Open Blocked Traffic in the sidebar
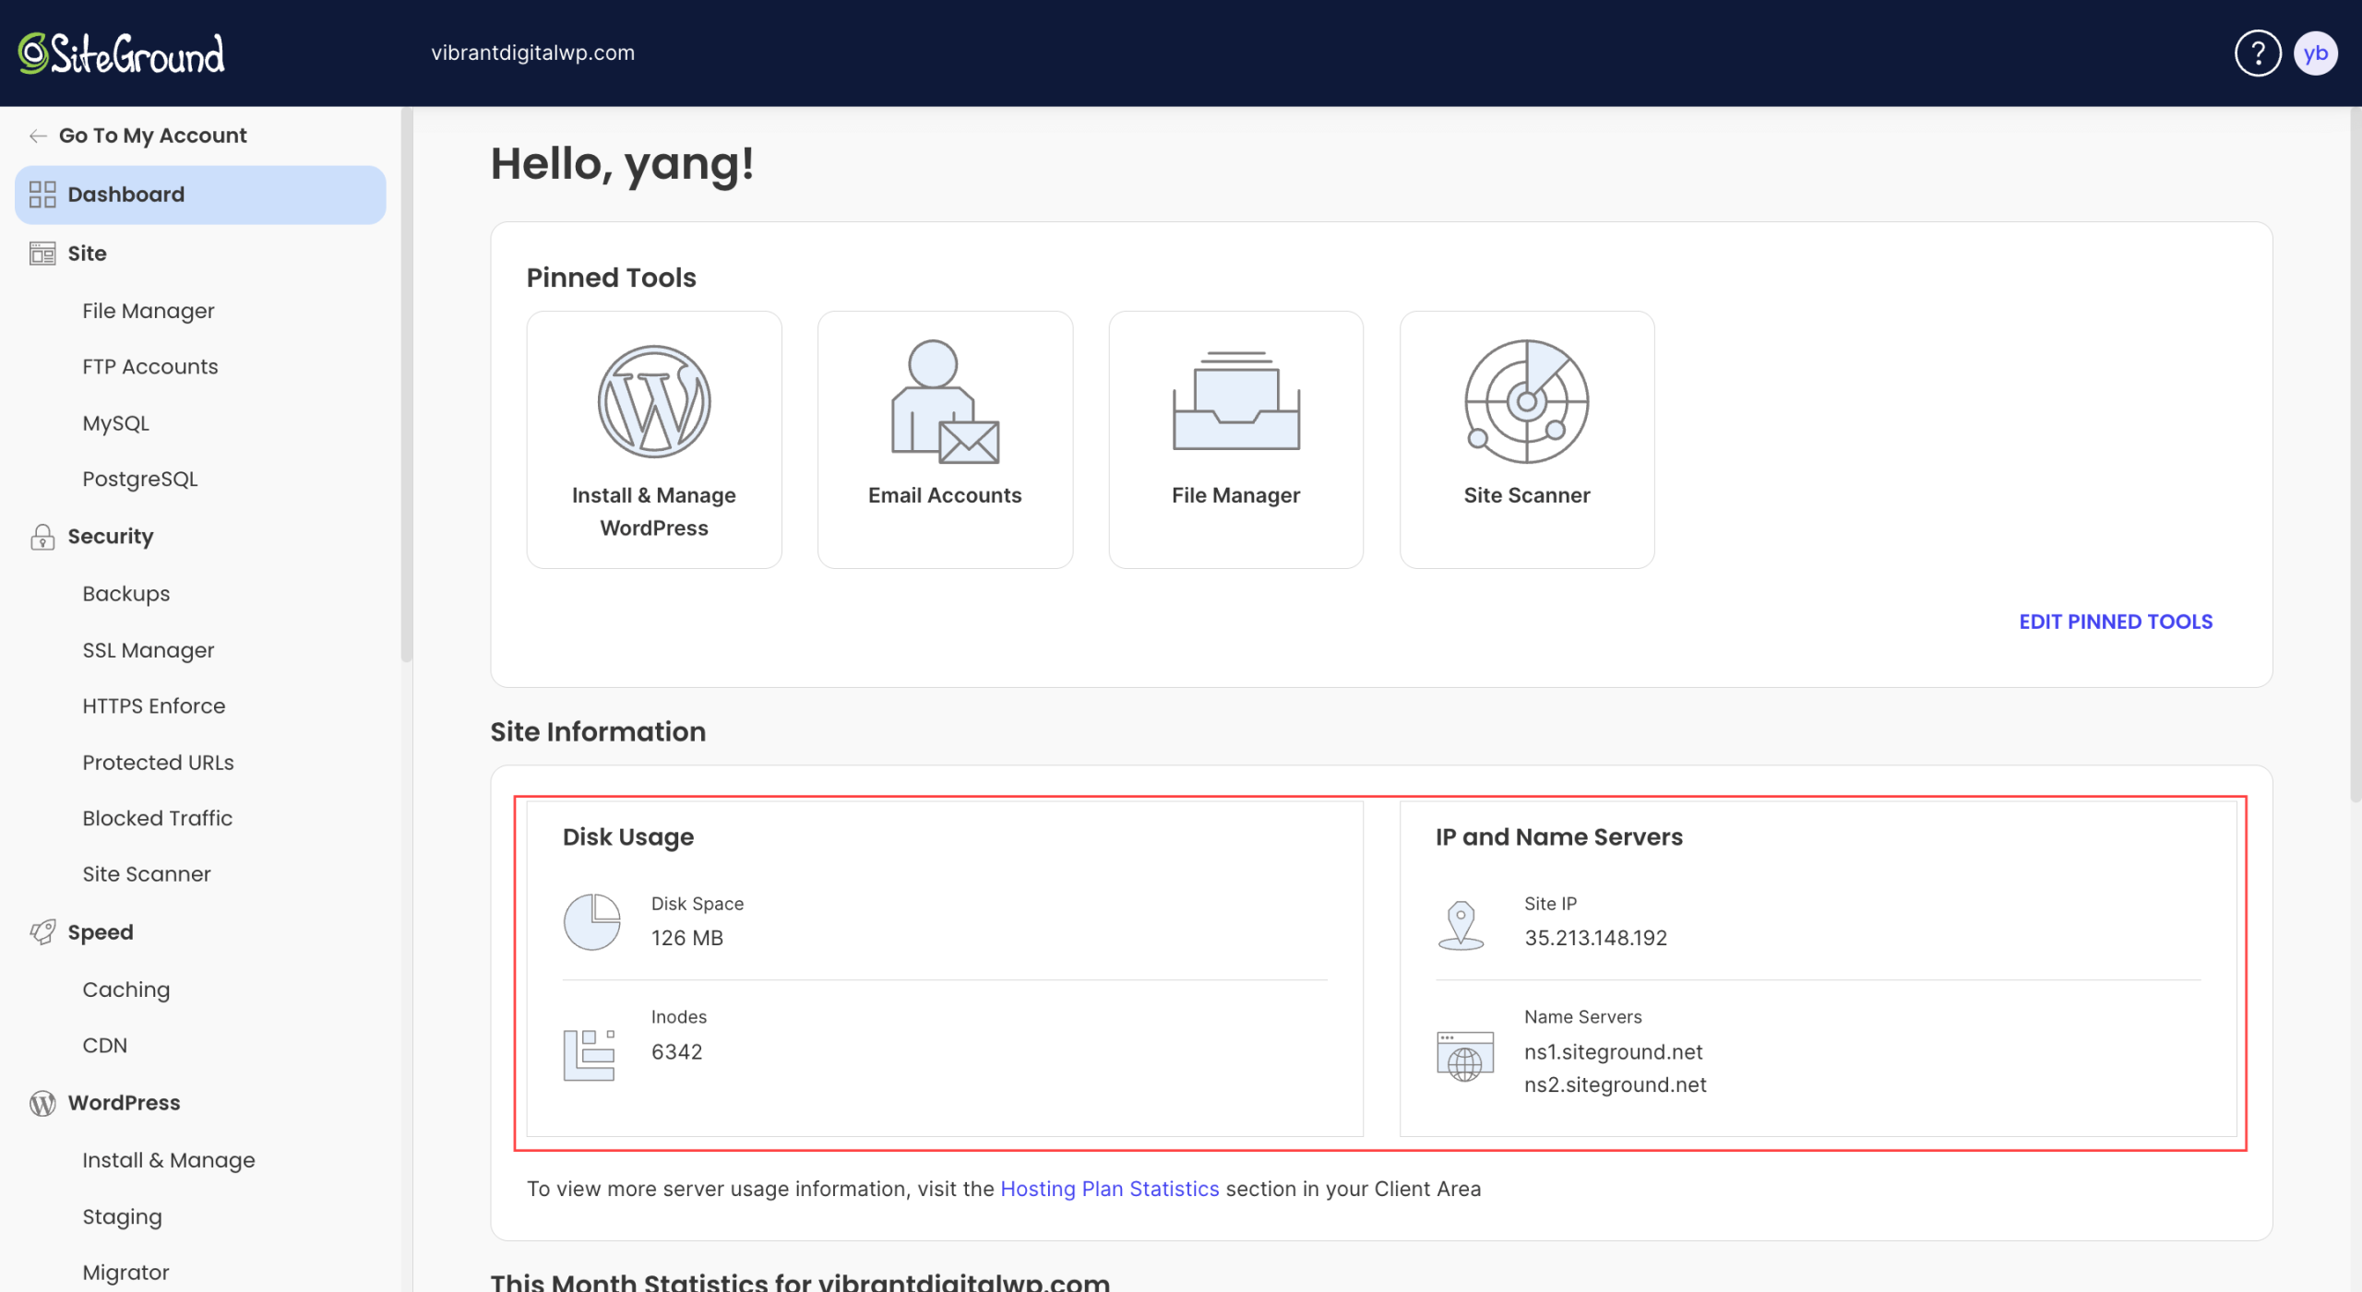 (x=158, y=818)
